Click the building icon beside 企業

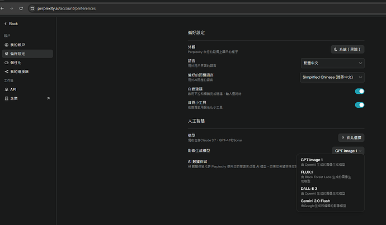coord(6,98)
